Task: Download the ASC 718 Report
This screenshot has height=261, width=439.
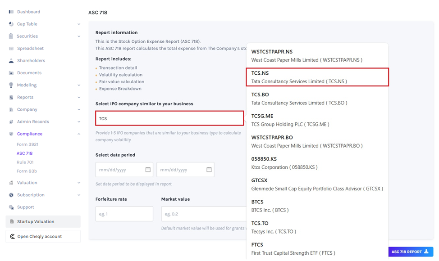Action: (x=410, y=252)
